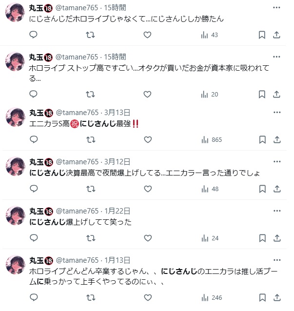Bookmark the 1月22日 tweet

[x=262, y=238]
